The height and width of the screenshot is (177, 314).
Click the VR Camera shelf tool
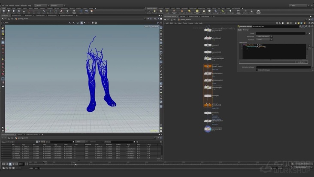click(x=245, y=12)
